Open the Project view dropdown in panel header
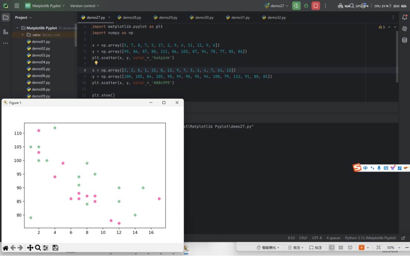 click(23, 17)
